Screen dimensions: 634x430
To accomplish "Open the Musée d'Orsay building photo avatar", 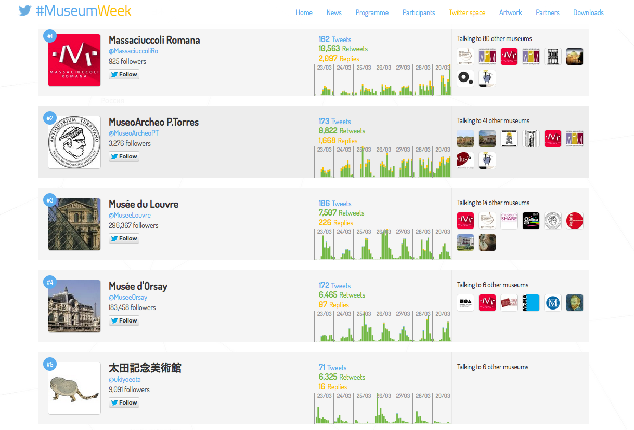I will pyautogui.click(x=74, y=306).
